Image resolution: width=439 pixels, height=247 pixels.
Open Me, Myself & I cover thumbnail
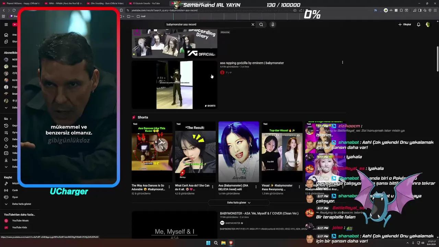[175, 225]
